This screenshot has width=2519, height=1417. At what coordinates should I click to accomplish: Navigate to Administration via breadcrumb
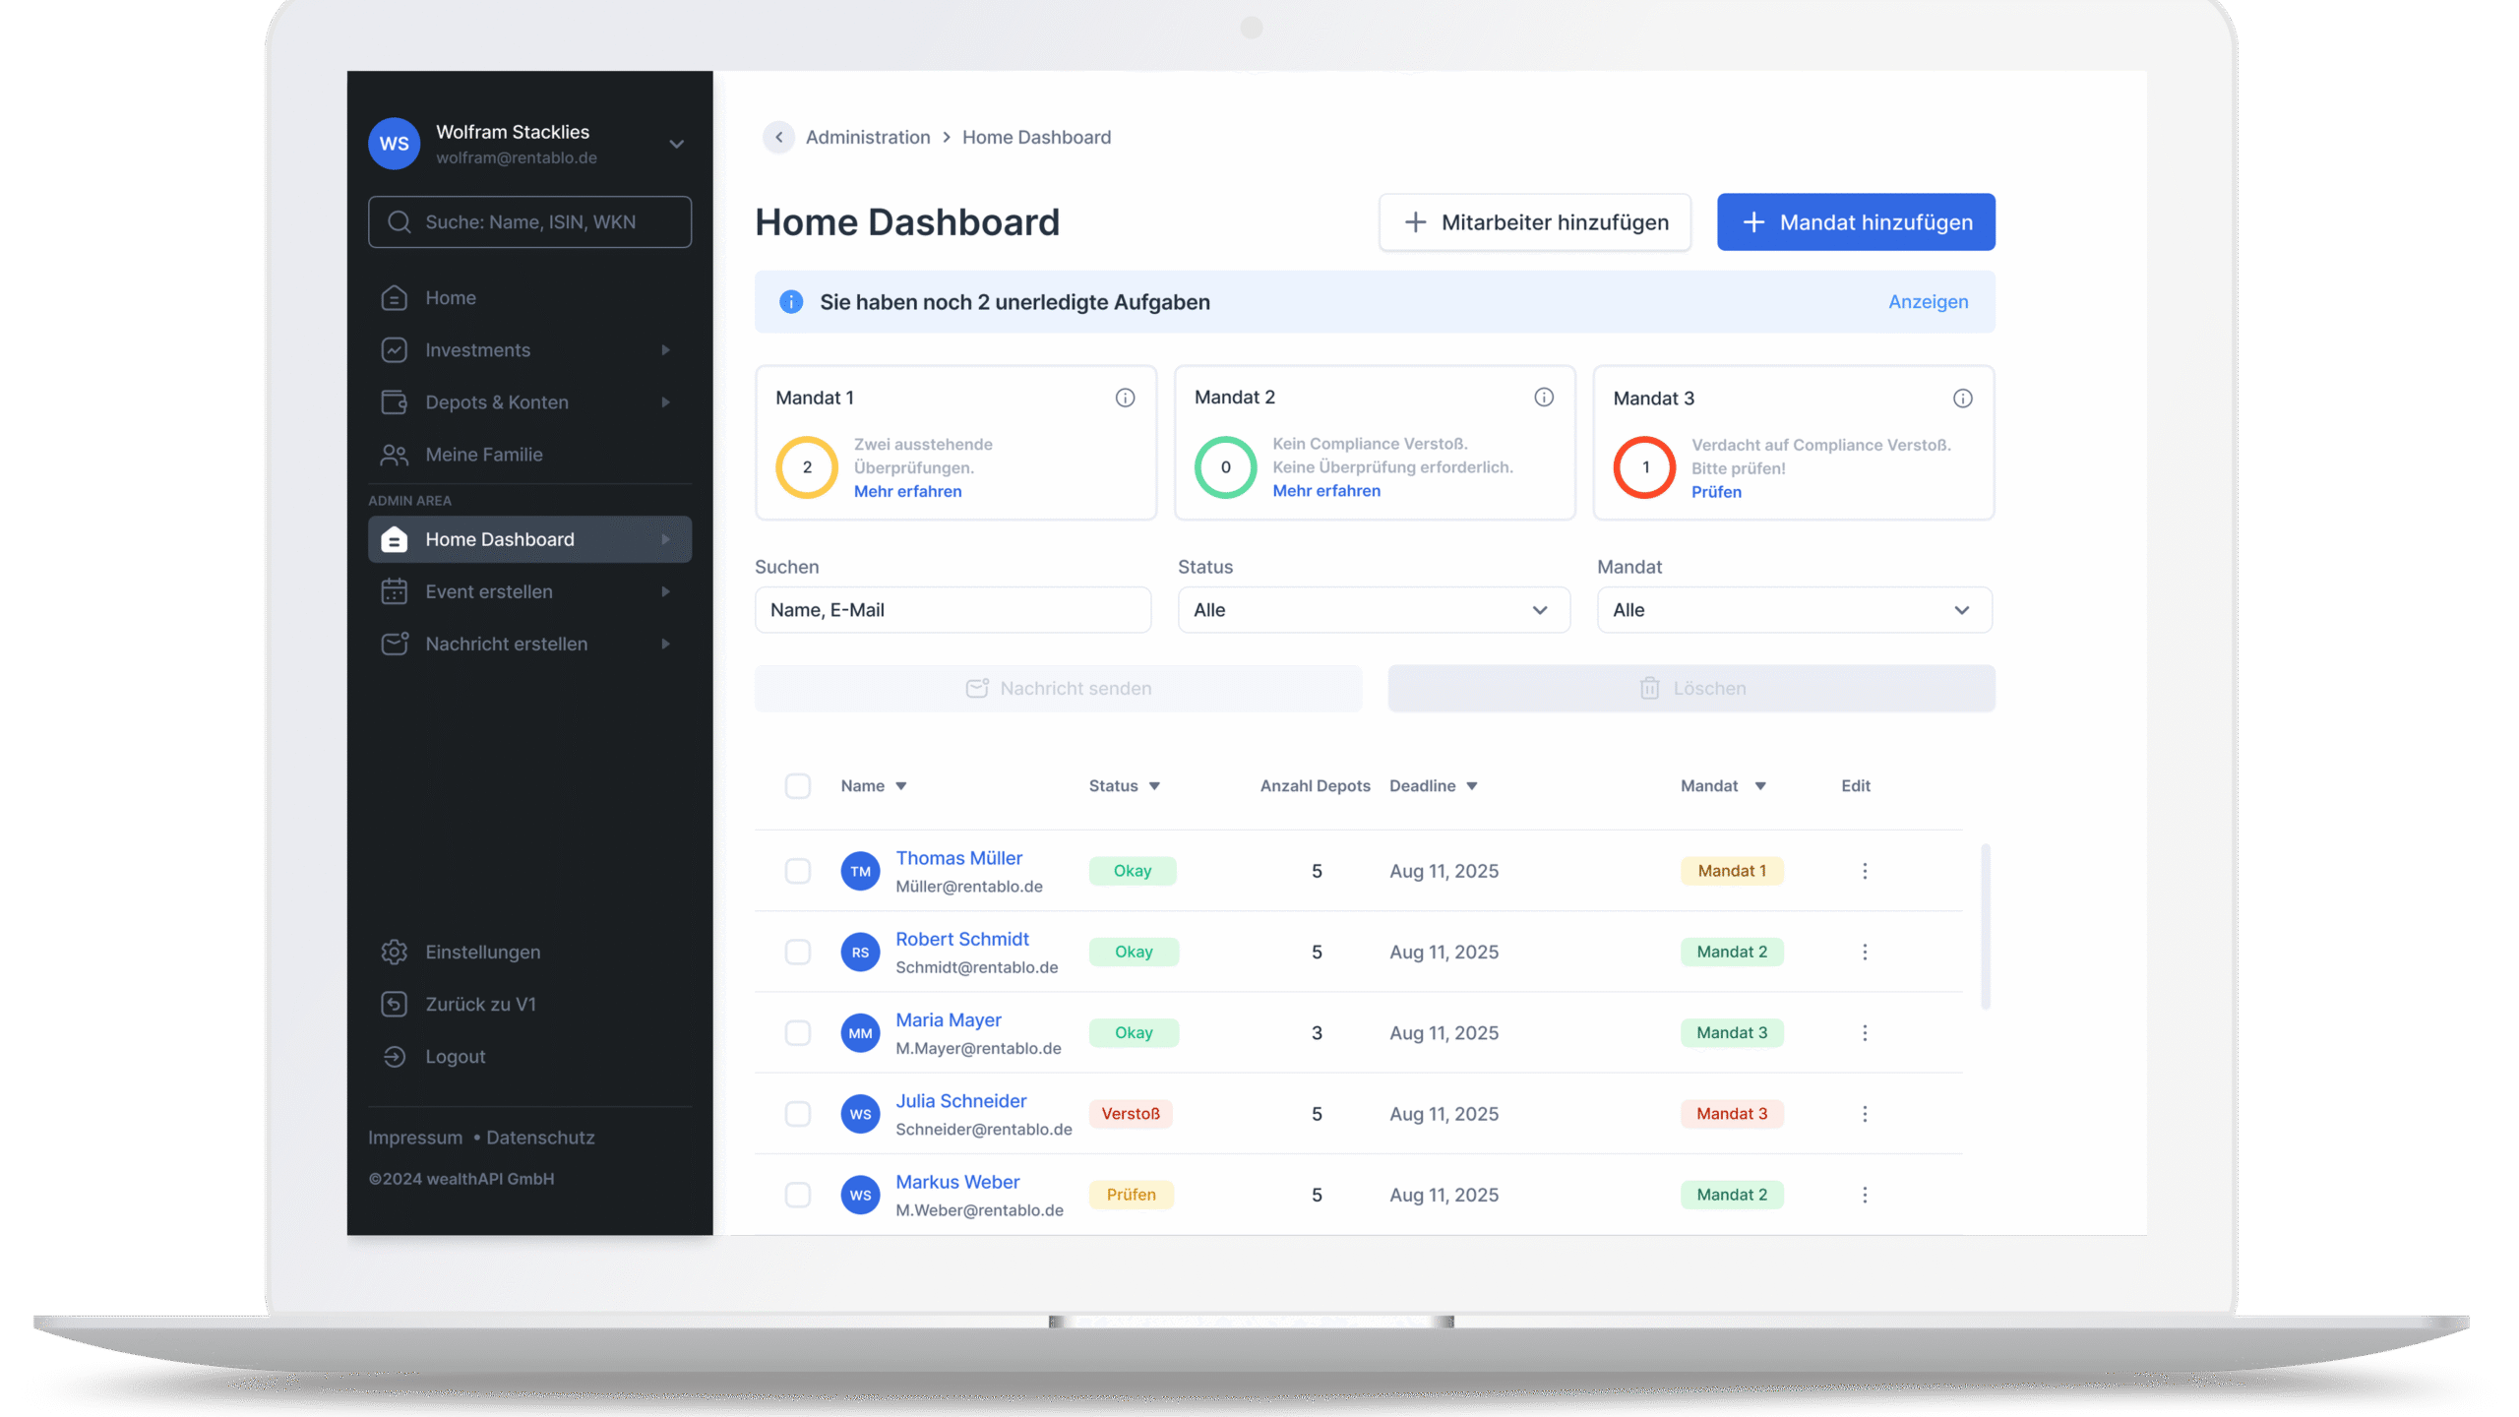pyautogui.click(x=867, y=137)
